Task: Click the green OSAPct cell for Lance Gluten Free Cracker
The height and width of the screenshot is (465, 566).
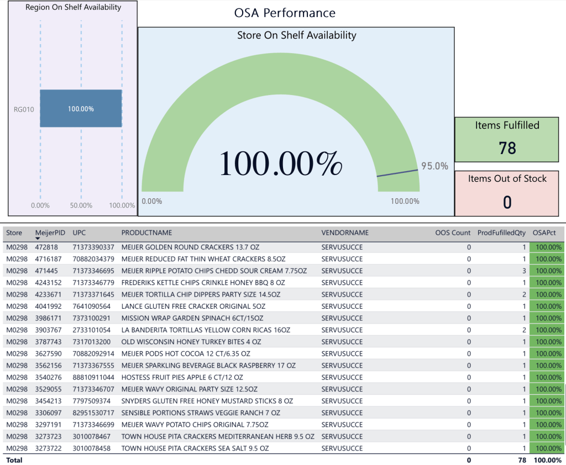Action: (x=547, y=306)
